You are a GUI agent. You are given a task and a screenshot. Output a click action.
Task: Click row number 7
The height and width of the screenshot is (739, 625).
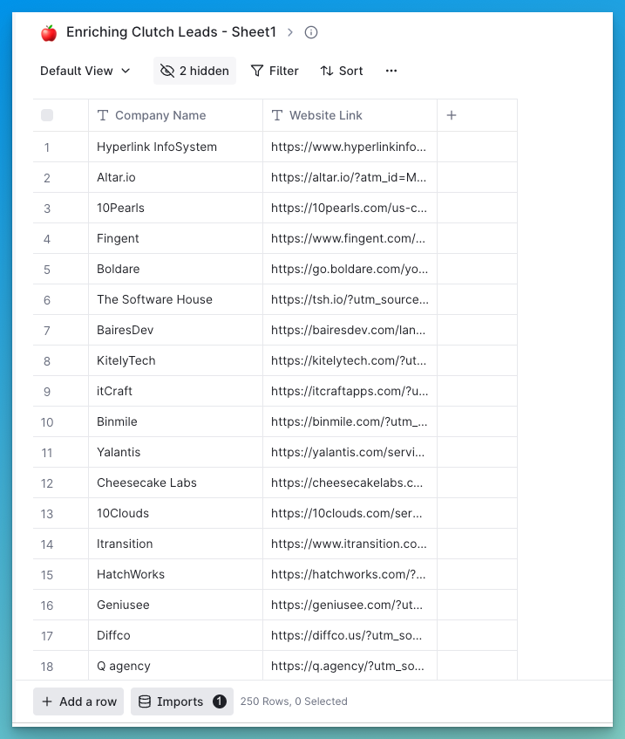point(47,331)
